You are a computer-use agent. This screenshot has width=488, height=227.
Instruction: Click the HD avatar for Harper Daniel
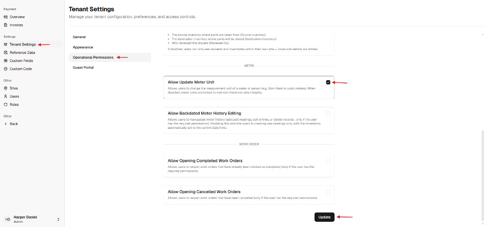click(x=8, y=219)
